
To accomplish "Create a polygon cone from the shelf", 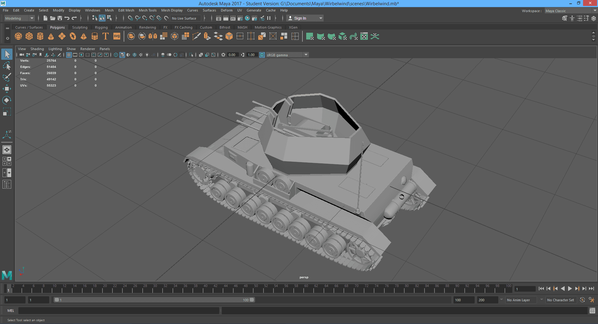I will (x=51, y=36).
